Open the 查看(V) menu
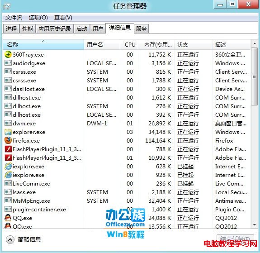Image resolution: width=260 pixels, height=253 pixels. coord(63,18)
